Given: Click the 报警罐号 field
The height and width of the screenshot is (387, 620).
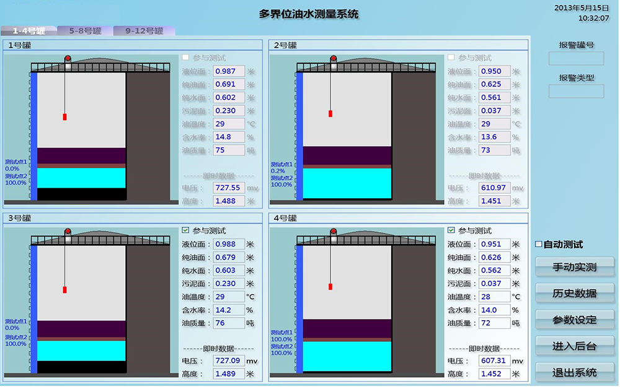Looking at the screenshot, I should (x=576, y=58).
